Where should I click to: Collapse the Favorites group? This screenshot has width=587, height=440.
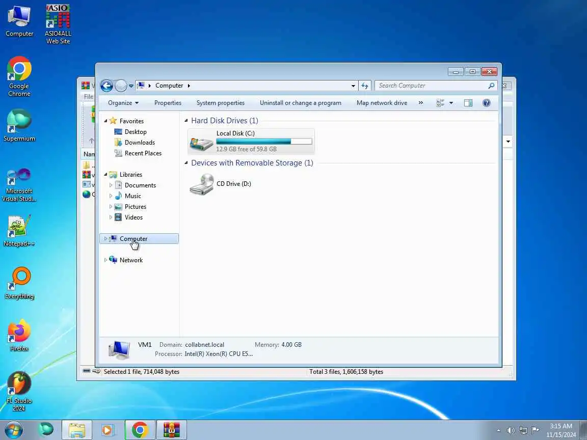pyautogui.click(x=105, y=121)
